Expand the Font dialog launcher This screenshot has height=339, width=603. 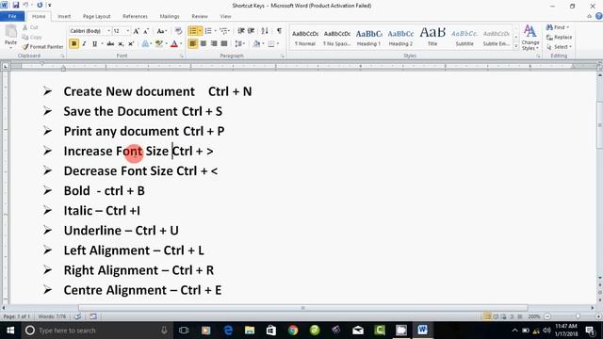pos(182,56)
